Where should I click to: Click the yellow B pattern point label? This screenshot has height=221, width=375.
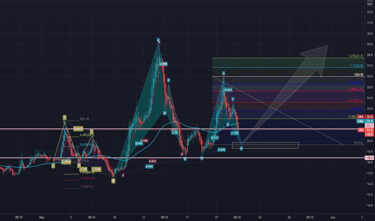(x=79, y=165)
